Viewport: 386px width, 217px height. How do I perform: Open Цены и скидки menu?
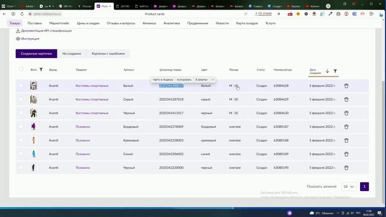(88, 23)
